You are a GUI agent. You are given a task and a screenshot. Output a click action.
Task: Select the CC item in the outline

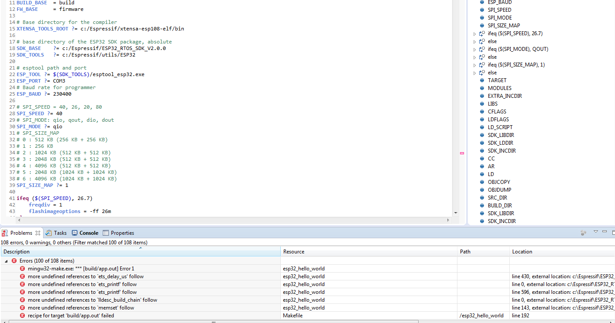click(x=491, y=159)
